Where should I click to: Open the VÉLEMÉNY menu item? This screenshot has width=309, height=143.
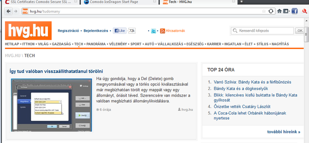coord(118,44)
